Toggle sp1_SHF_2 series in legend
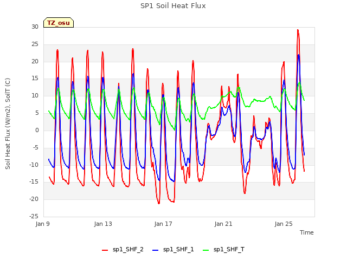Image resolution: width=347 pixels, height=260 pixels. pyautogui.click(x=123, y=250)
